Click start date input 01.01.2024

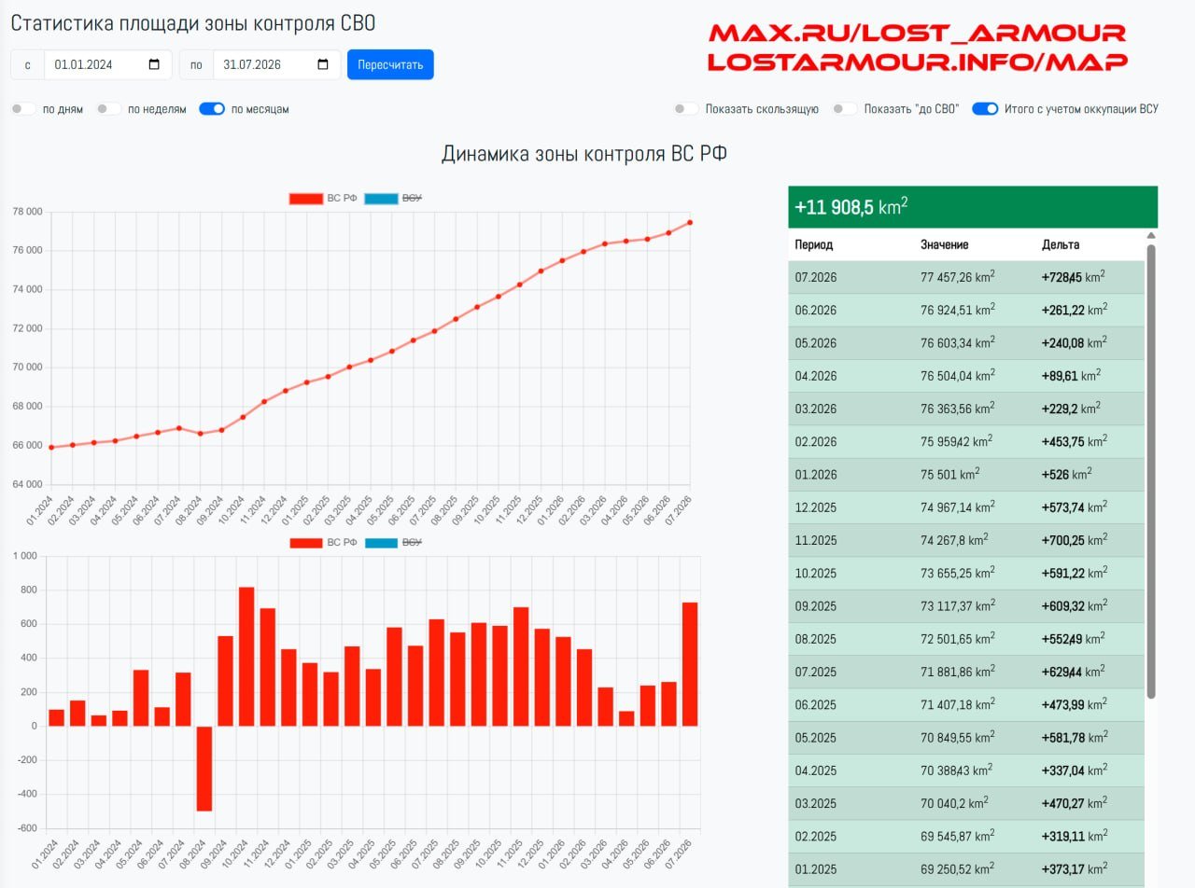tap(108, 65)
